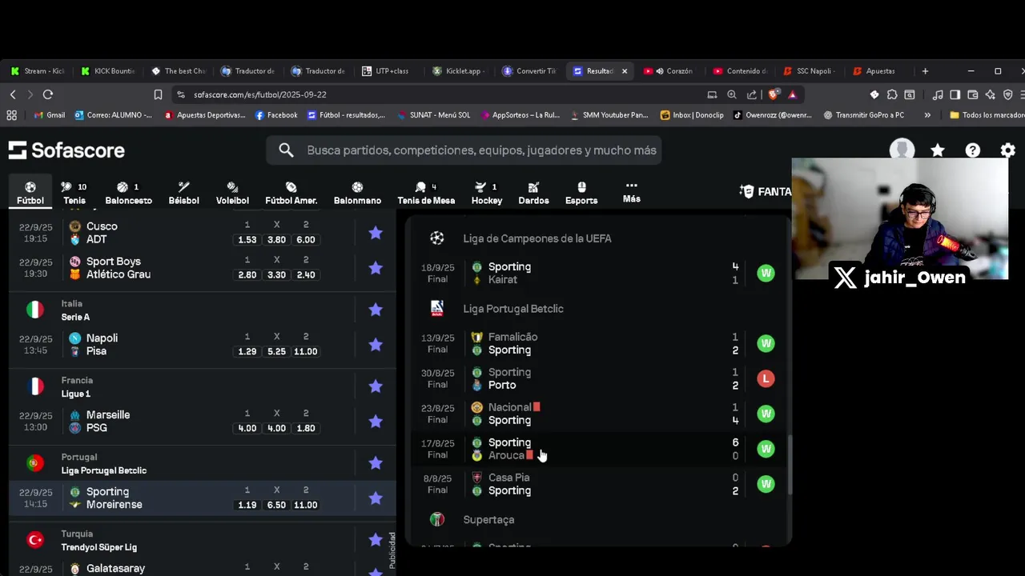Switch to the SSC Napoli browser tab
The width and height of the screenshot is (1025, 576).
tap(809, 71)
